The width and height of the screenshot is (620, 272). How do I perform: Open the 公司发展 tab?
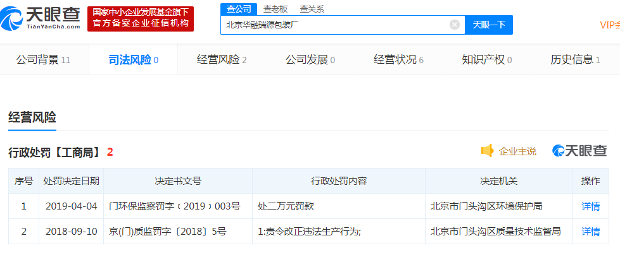click(310, 59)
